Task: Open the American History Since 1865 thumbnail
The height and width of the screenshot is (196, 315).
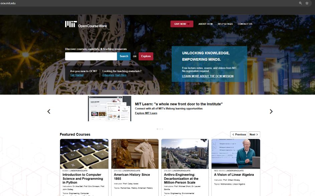Action: pos(135,154)
